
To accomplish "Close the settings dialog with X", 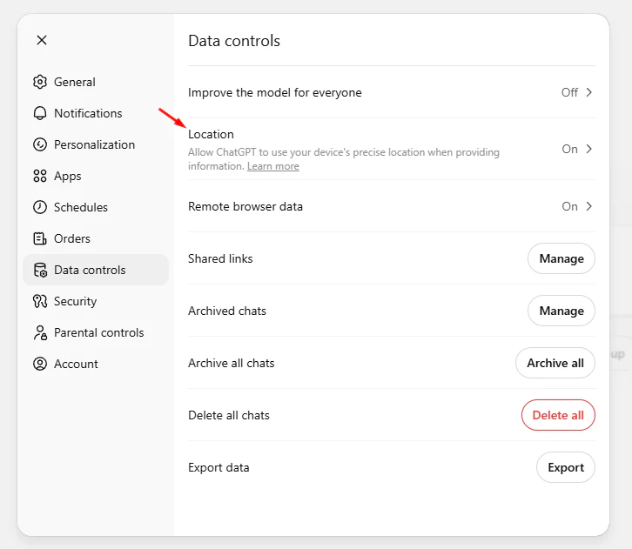I will pyautogui.click(x=42, y=40).
